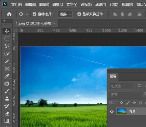Choose the Polygonal Lasso tool
The height and width of the screenshot is (127, 146).
coord(7,46)
